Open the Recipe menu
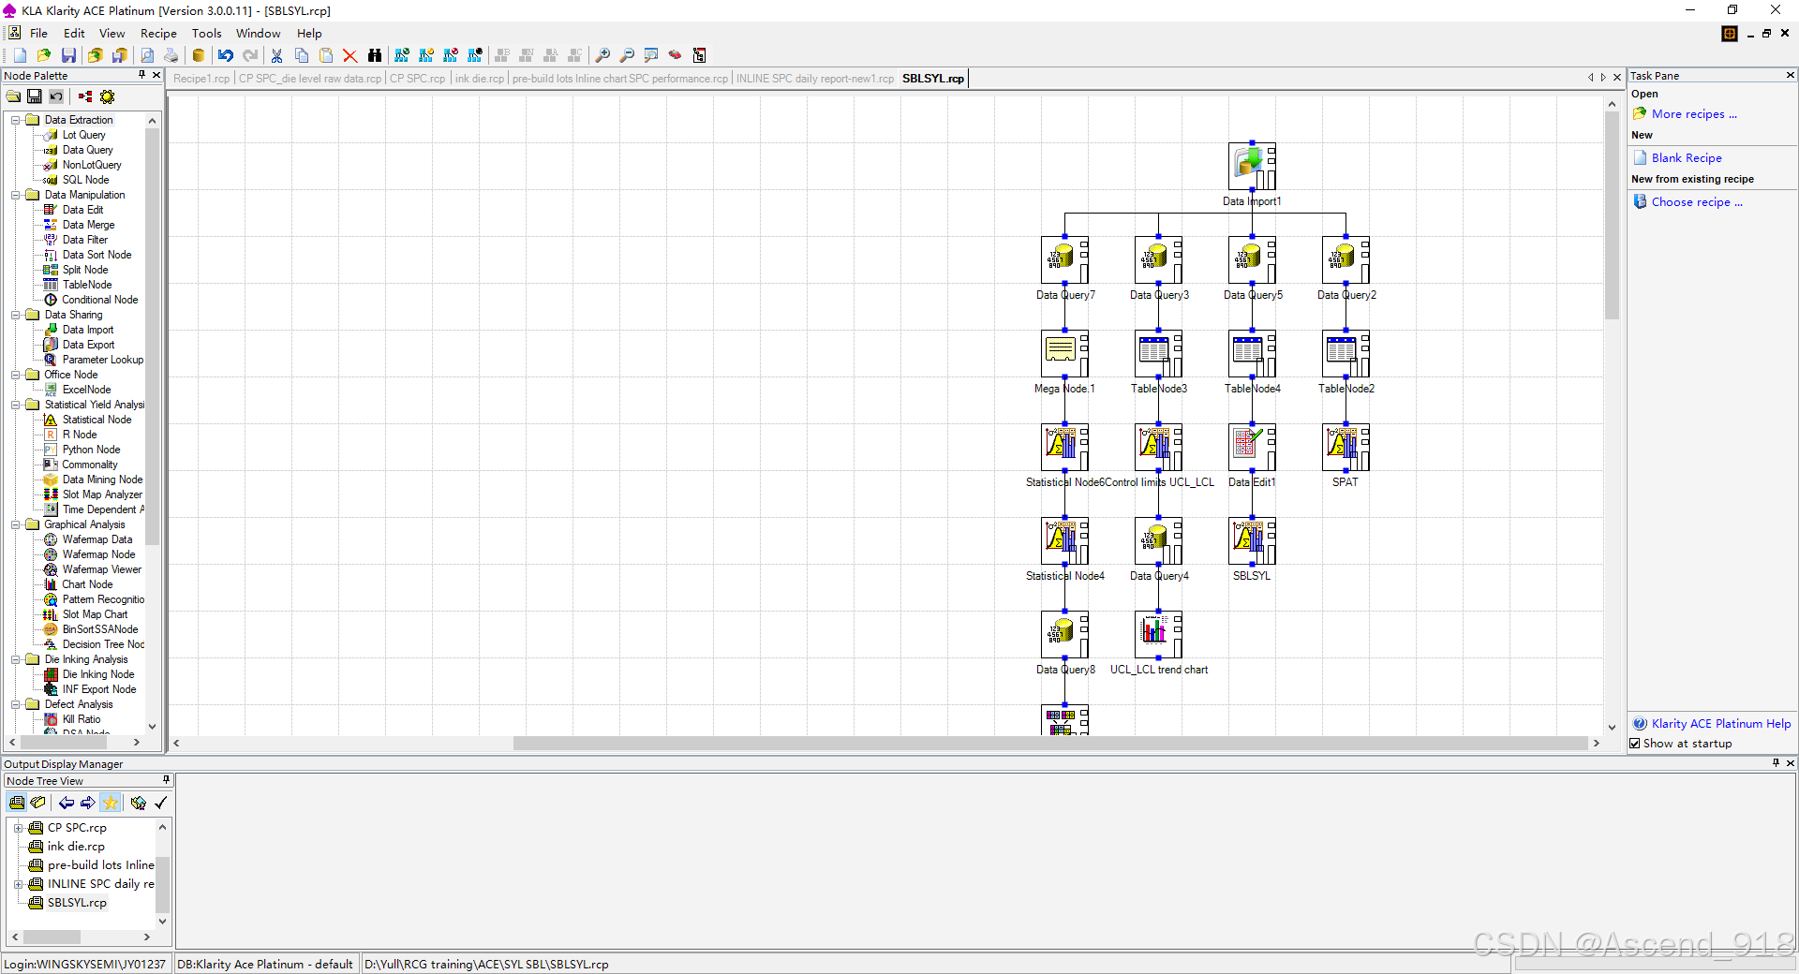The image size is (1799, 974). click(158, 33)
